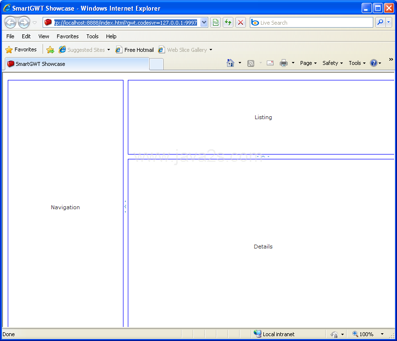
Task: Open a new blank tab
Action: [x=156, y=64]
